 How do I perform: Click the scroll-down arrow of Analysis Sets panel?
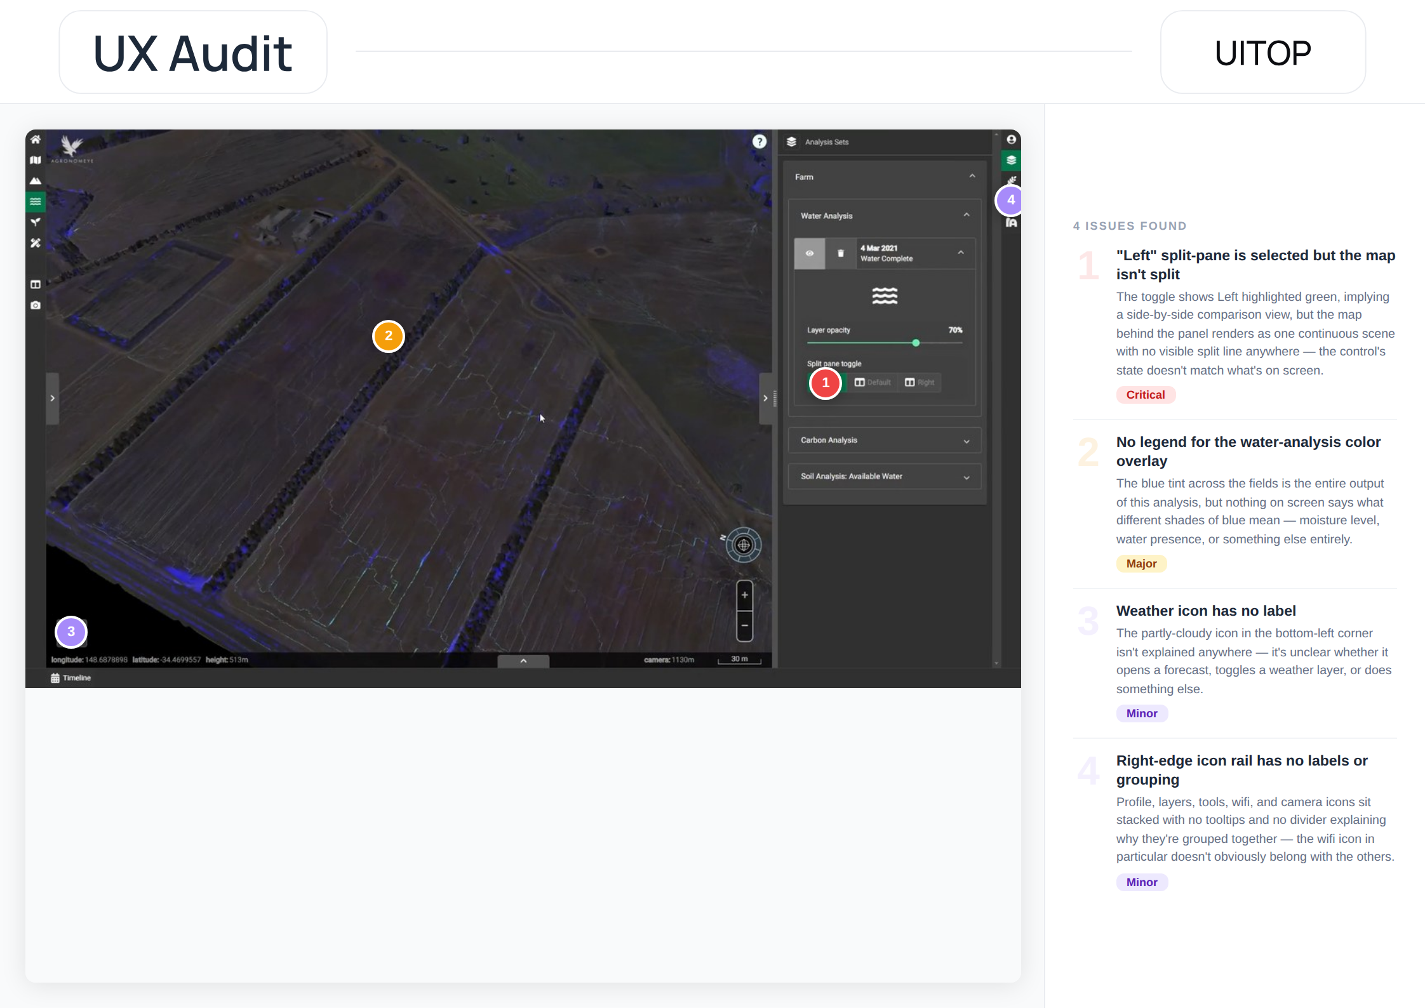coord(996,663)
